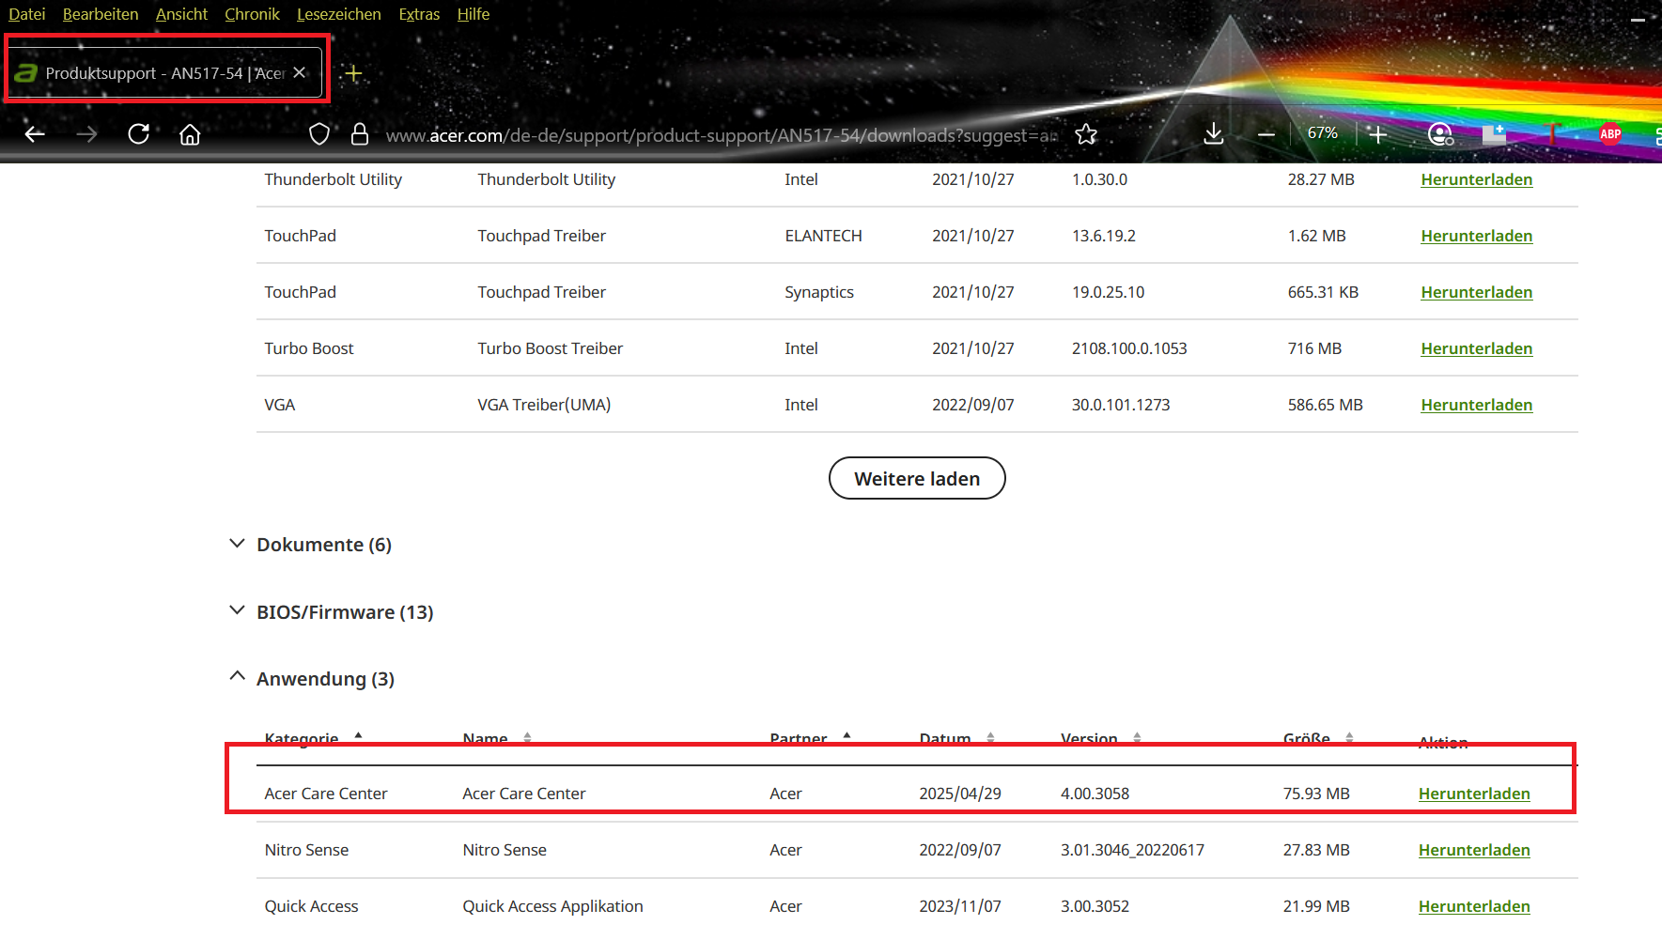Download the Quick Access Applikation
Screen dimensions: 1662x925
tap(1474, 906)
